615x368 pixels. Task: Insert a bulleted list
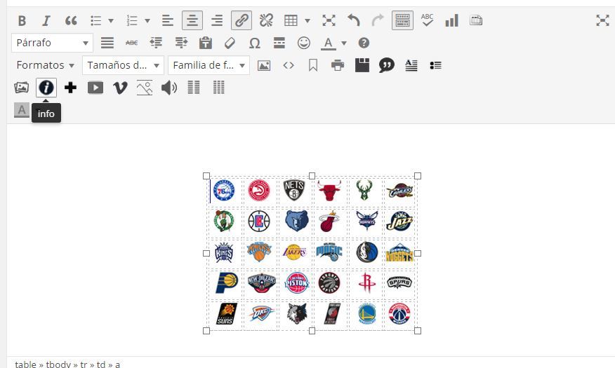click(95, 20)
